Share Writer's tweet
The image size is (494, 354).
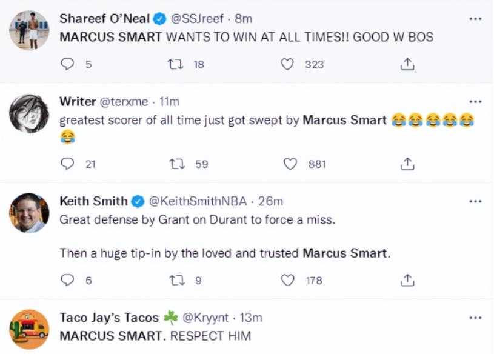pos(408,164)
